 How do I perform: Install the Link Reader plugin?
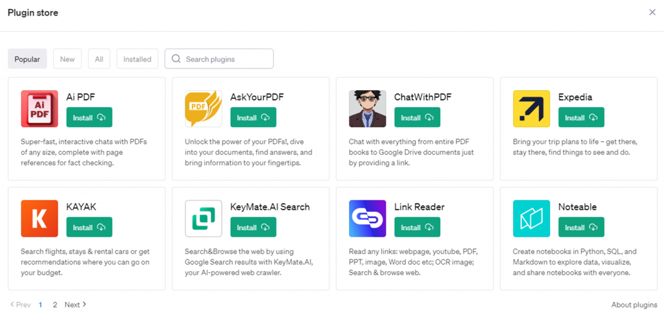pyautogui.click(x=417, y=228)
